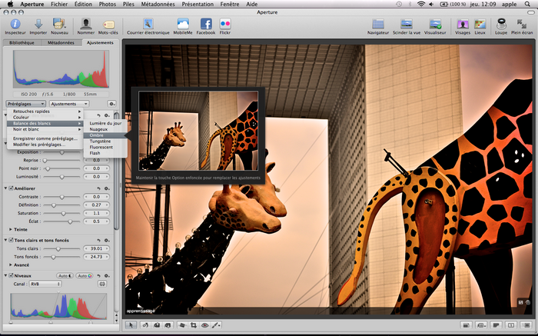This screenshot has height=336, width=538.
Task: Switch to the Bibliothèque tab
Action: [22, 42]
